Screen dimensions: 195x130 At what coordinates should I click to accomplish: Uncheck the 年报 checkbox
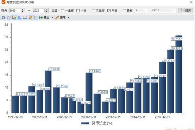(x=109, y=11)
